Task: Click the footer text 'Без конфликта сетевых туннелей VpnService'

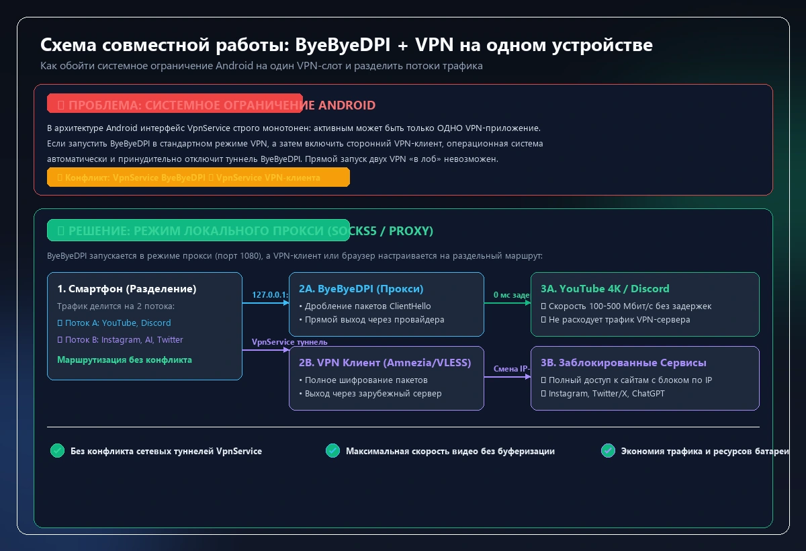Action: (x=166, y=452)
